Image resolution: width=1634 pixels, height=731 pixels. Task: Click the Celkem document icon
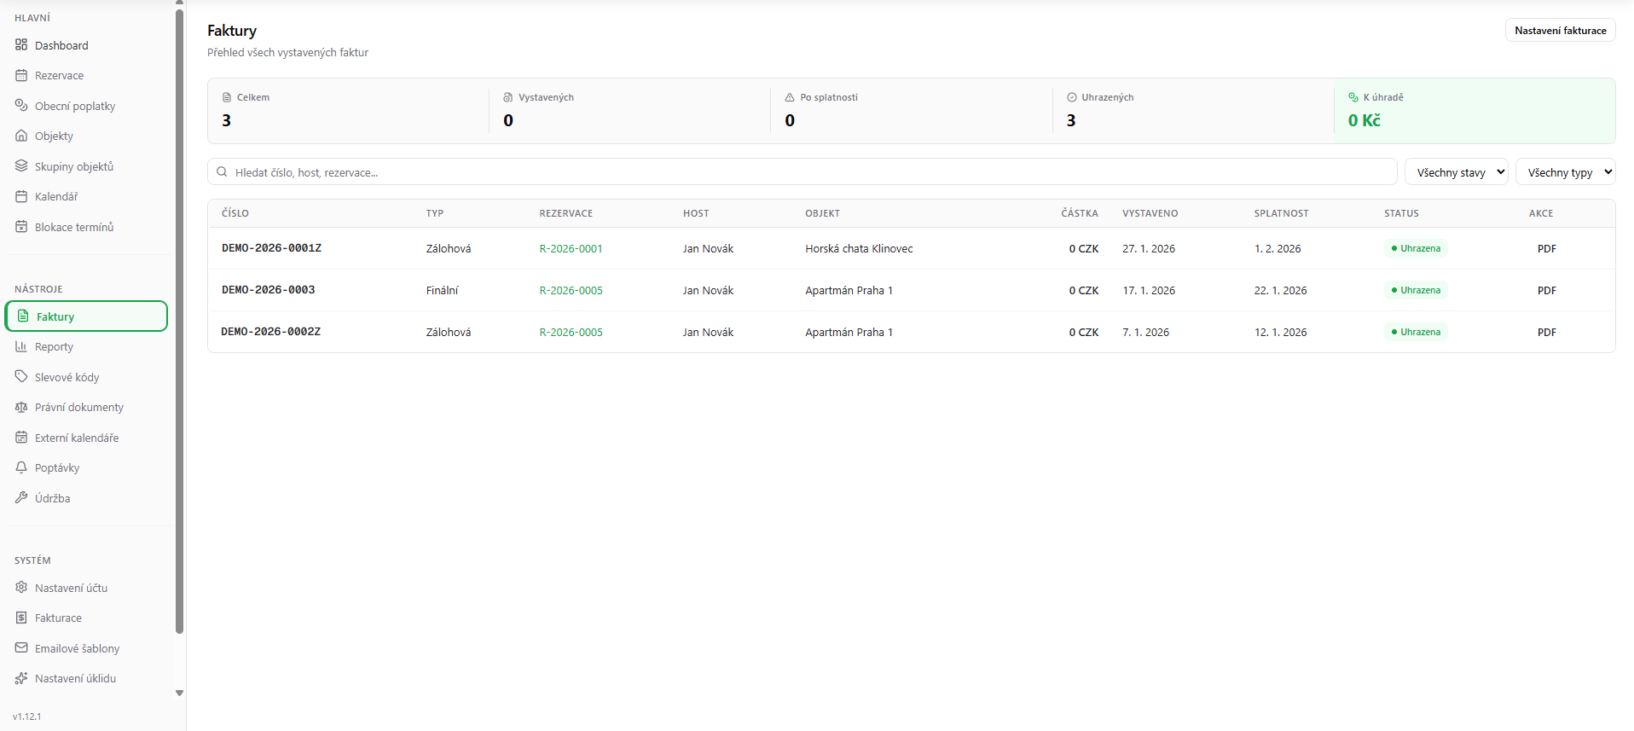[227, 97]
